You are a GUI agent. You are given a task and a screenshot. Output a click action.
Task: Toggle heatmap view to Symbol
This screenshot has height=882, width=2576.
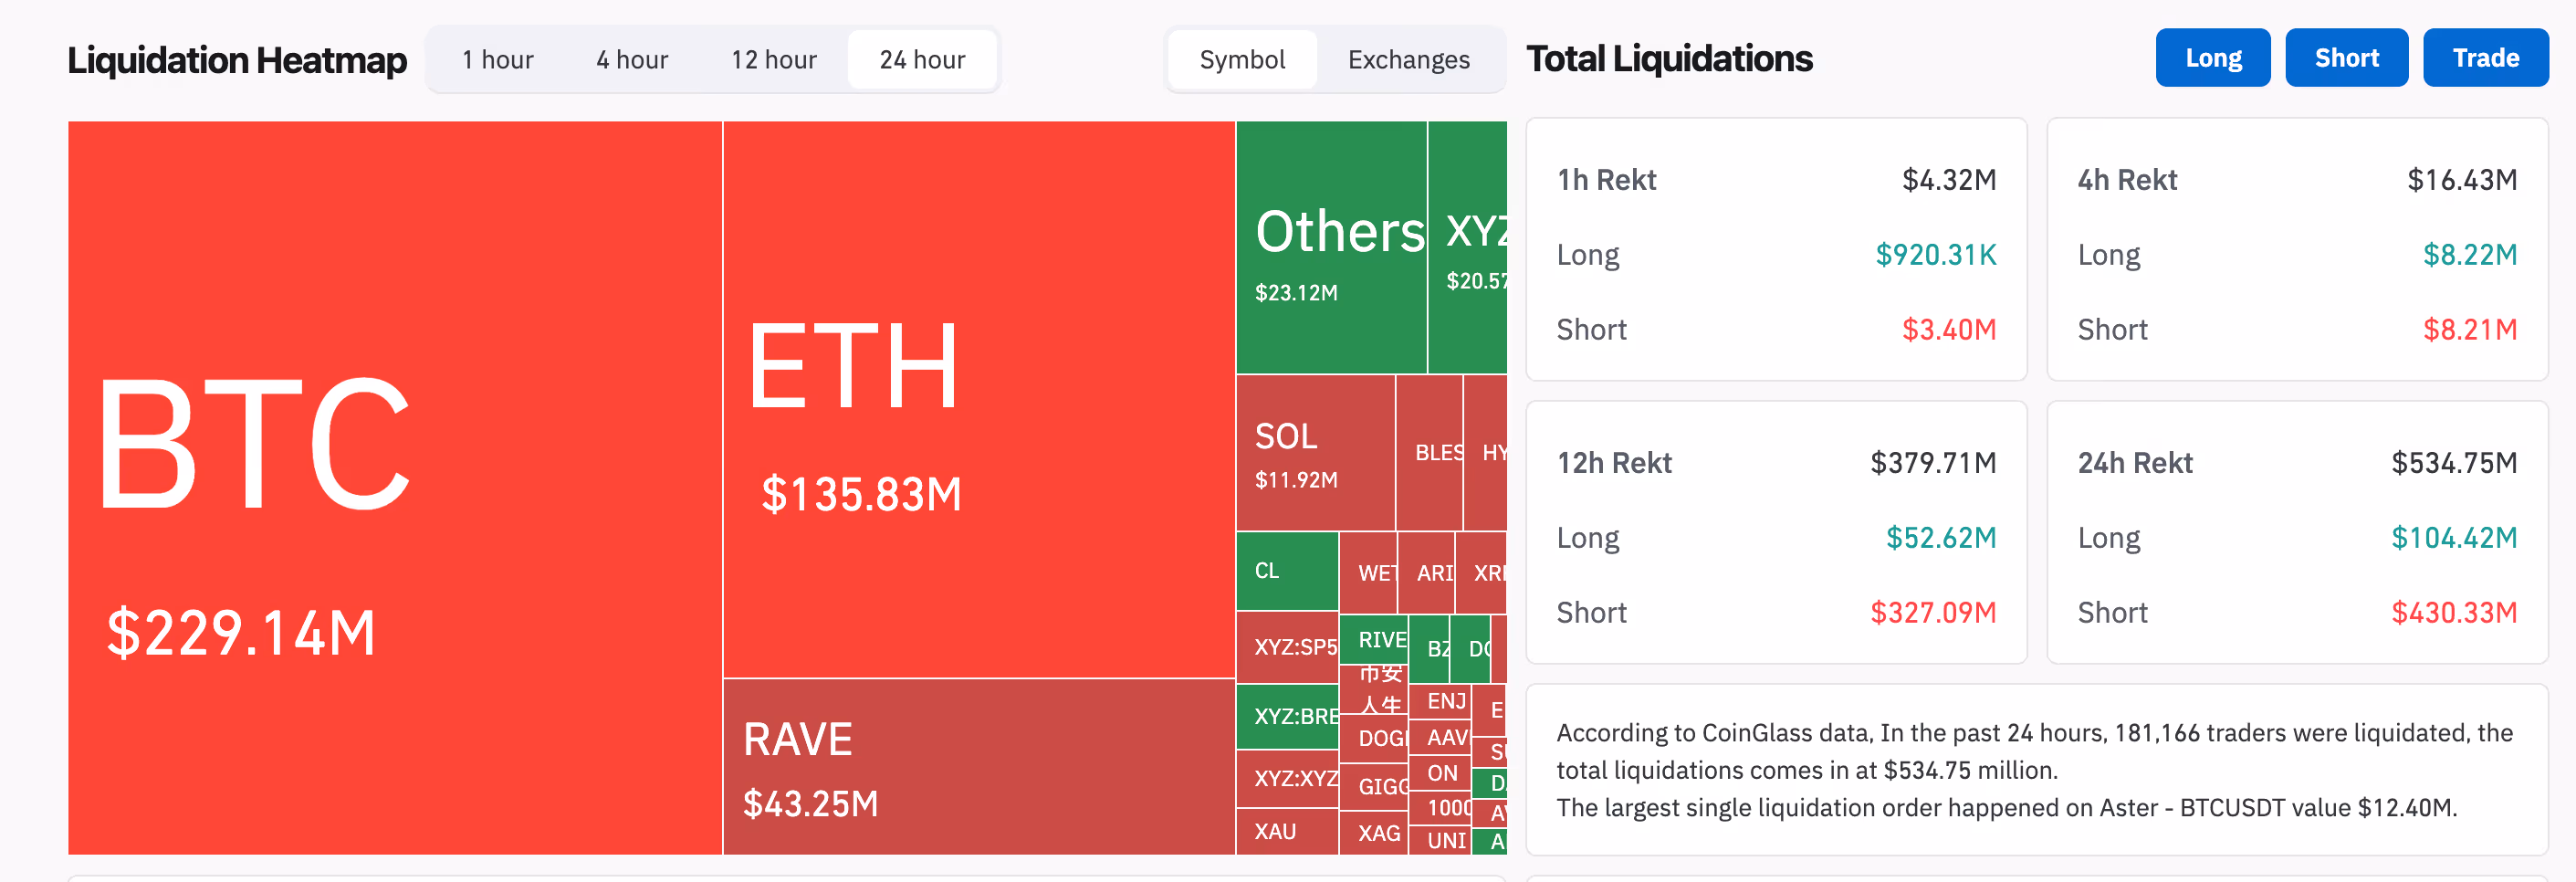tap(1242, 60)
